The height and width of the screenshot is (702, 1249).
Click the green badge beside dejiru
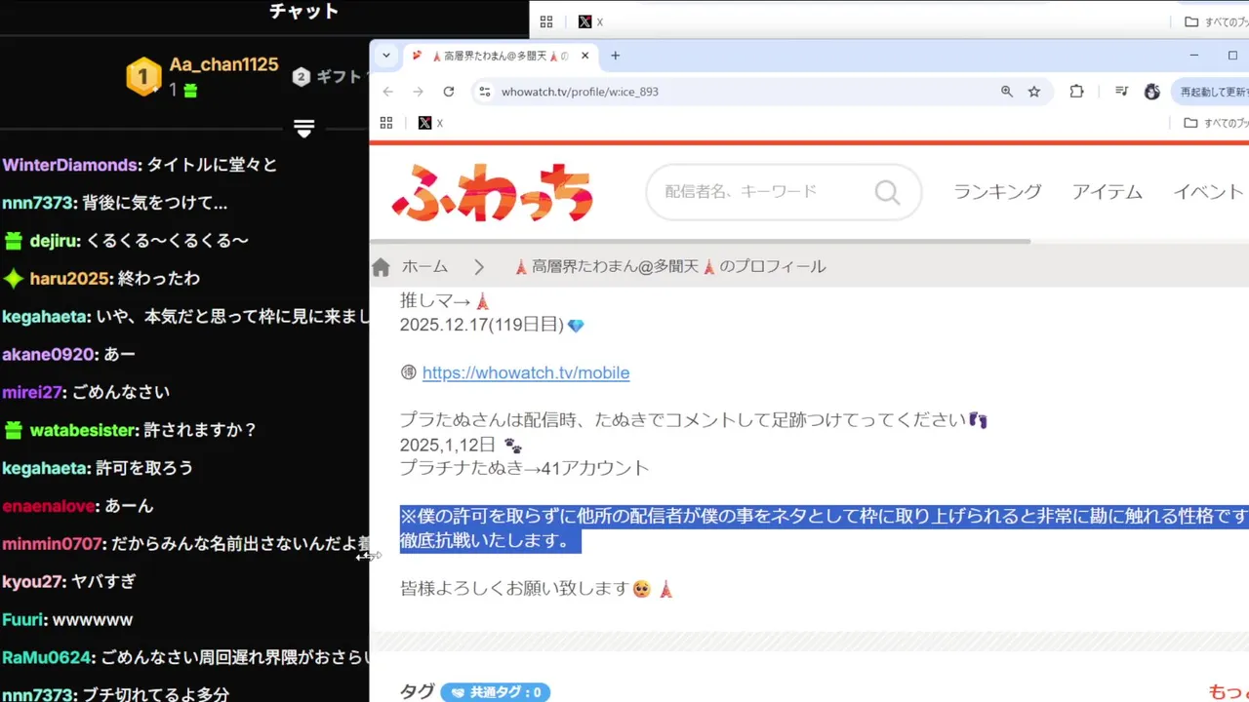(x=13, y=241)
